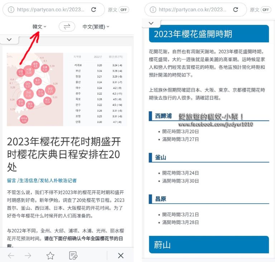The width and height of the screenshot is (275, 262).
Task: Swap the translation languages with the arrows button
Action: click(x=67, y=27)
